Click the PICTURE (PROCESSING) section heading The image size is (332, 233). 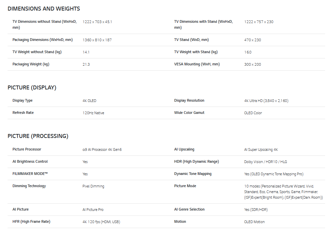[x=38, y=136]
